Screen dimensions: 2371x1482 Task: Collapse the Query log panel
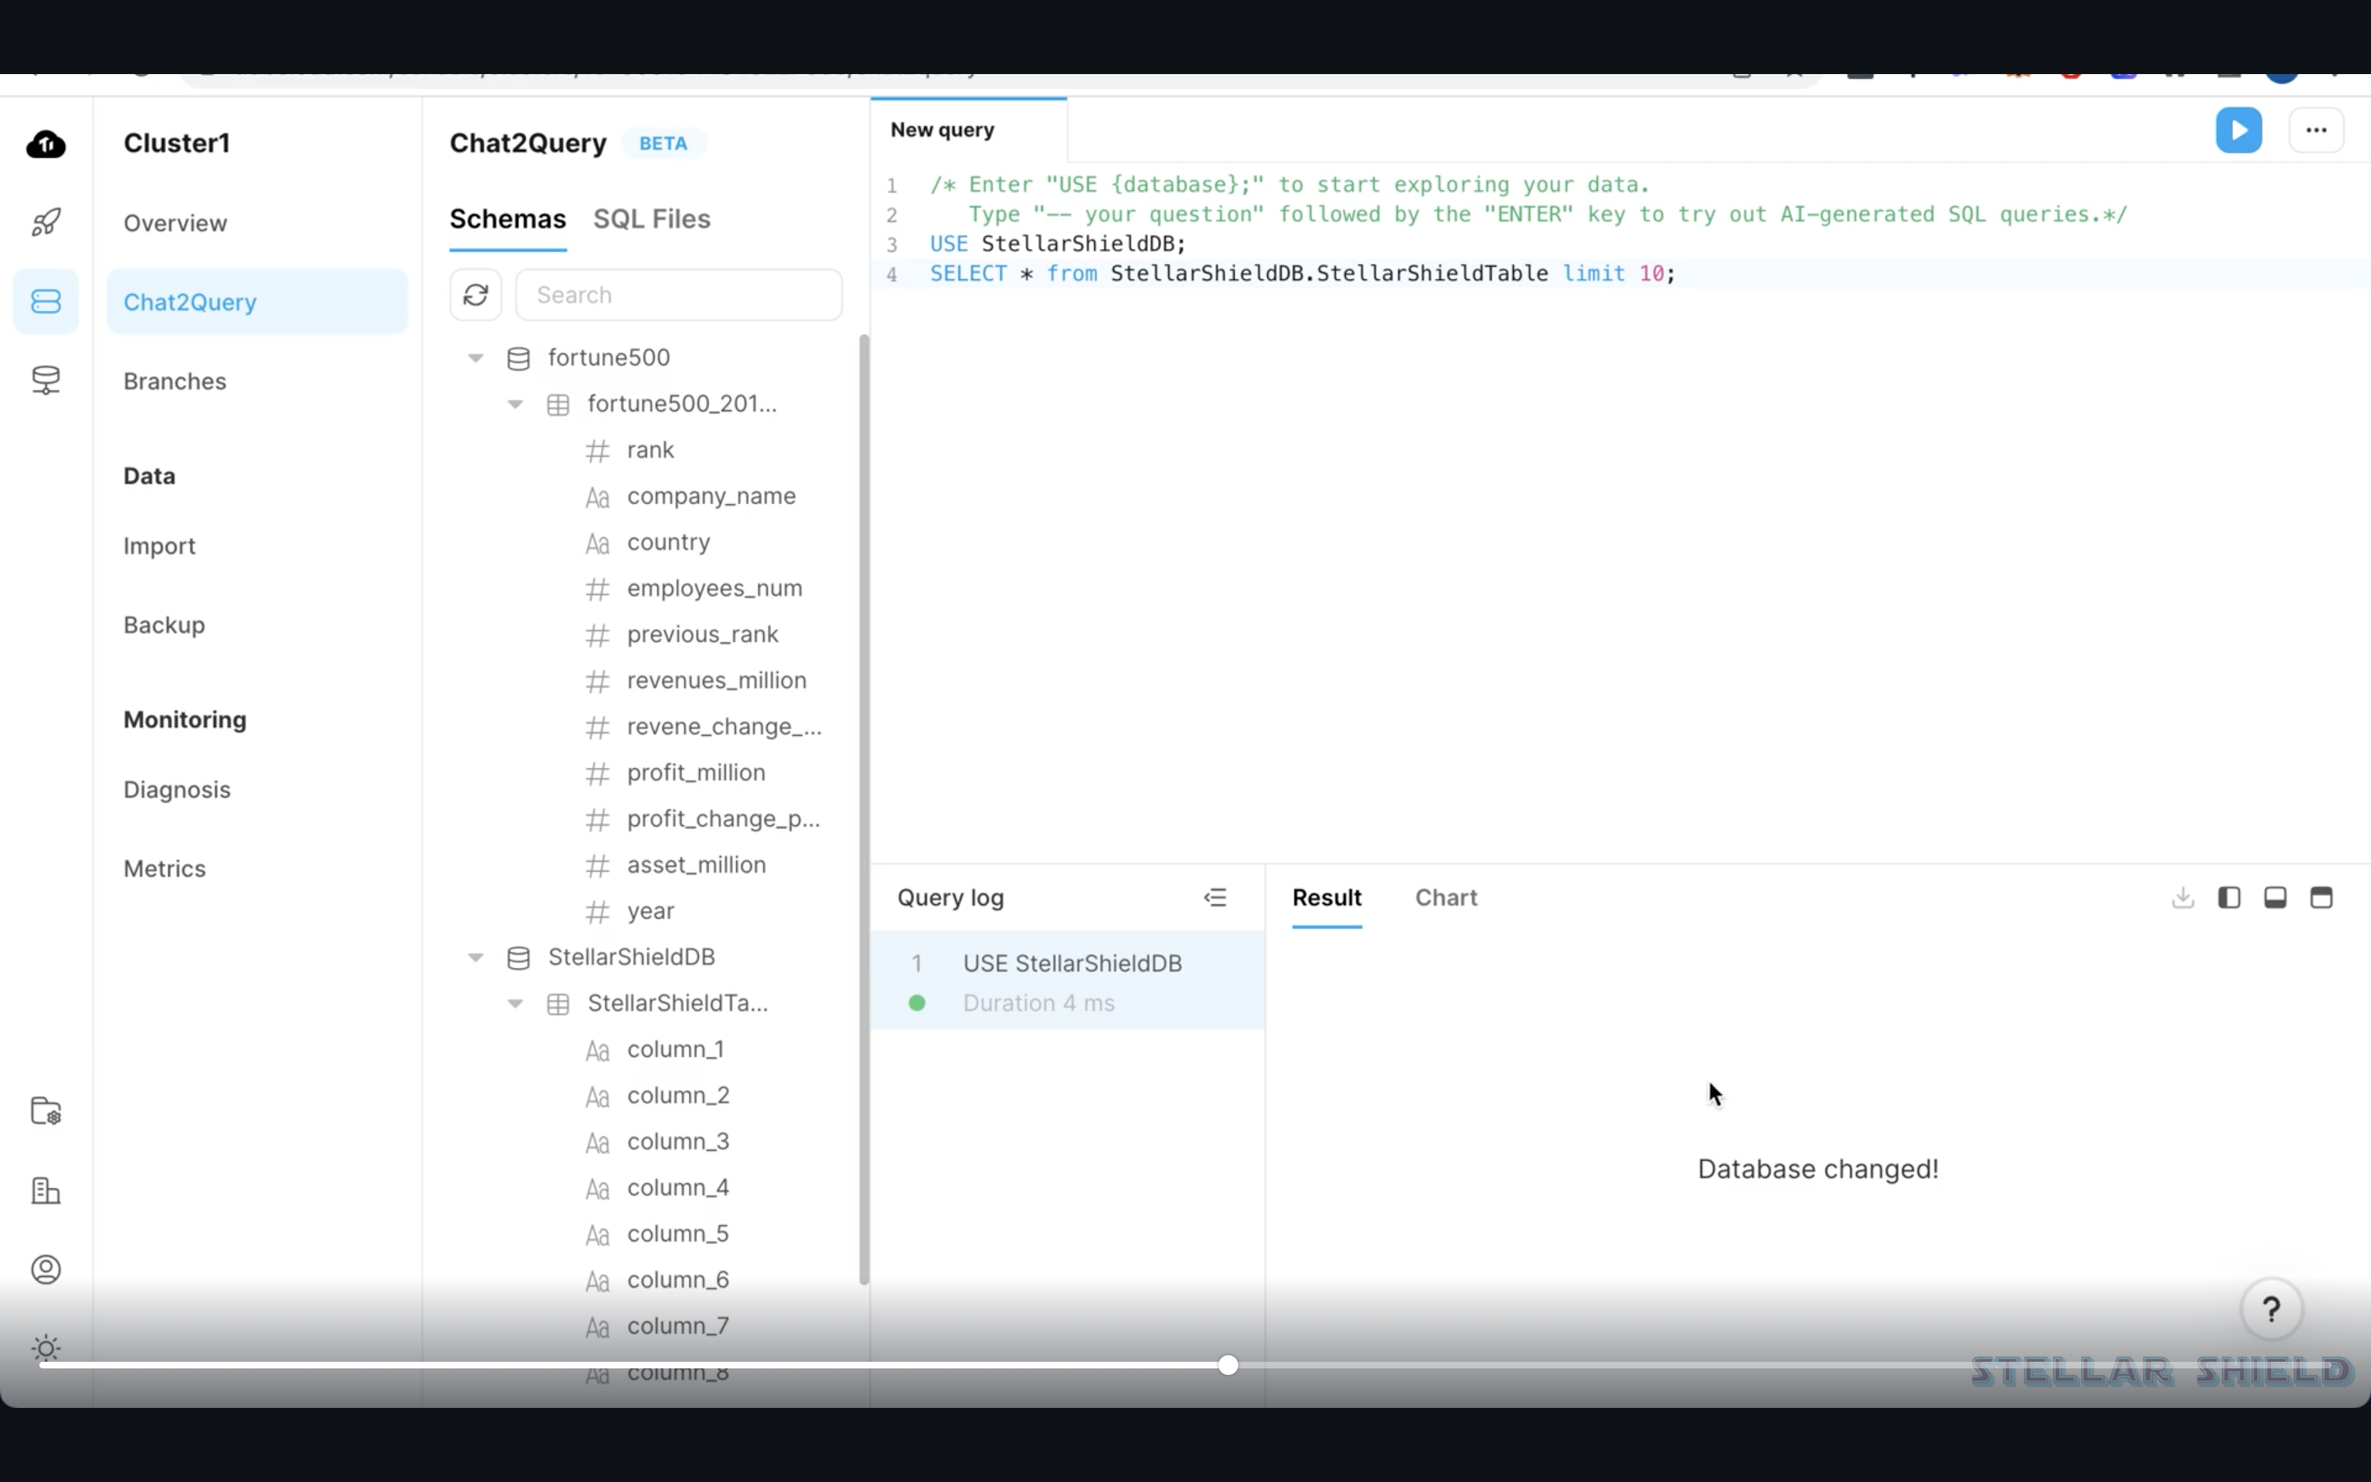[x=1215, y=897]
